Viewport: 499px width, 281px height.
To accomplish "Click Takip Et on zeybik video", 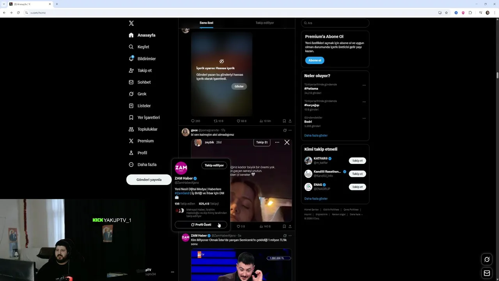I will (262, 142).
